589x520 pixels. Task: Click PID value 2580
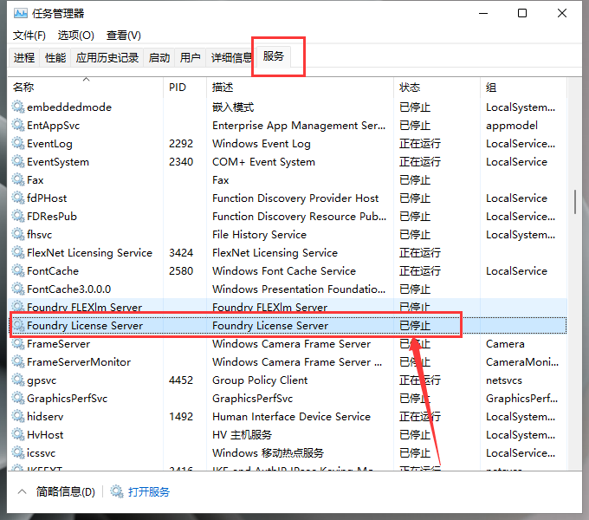(x=181, y=271)
